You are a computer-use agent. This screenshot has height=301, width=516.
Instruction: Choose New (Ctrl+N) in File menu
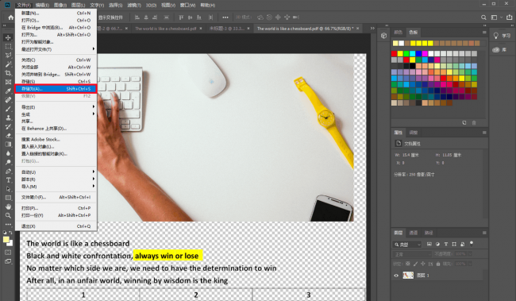click(x=56, y=14)
